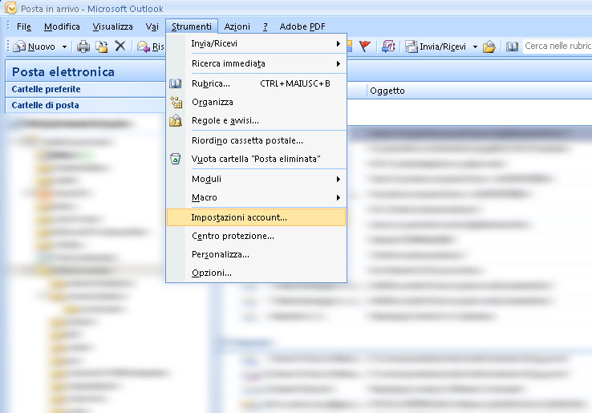Image resolution: width=592 pixels, height=413 pixels.
Task: Open the Nuovo button dropdown arrow
Action: tap(64, 47)
